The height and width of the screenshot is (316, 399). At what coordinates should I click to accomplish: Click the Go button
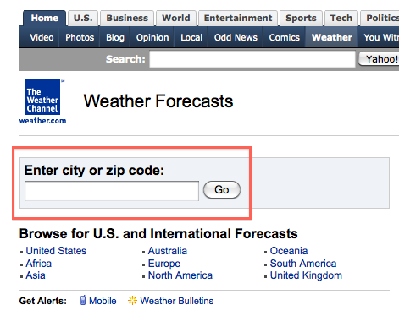coord(222,190)
